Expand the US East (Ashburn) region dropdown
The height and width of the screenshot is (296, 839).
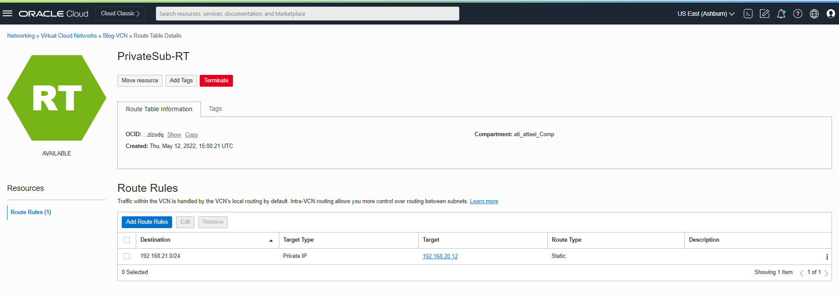pyautogui.click(x=706, y=14)
